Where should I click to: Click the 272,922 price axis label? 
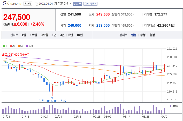172,49
